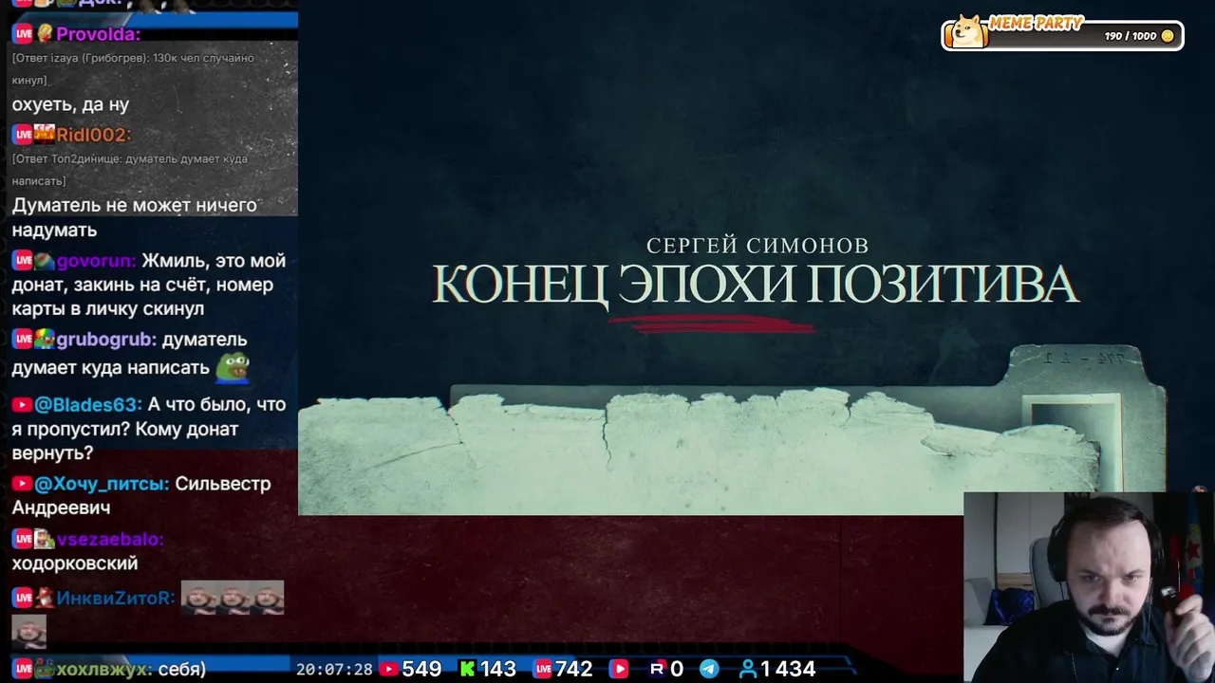This screenshot has width=1215, height=683.
Task: Click the red play icon in status bar
Action: 619,669
